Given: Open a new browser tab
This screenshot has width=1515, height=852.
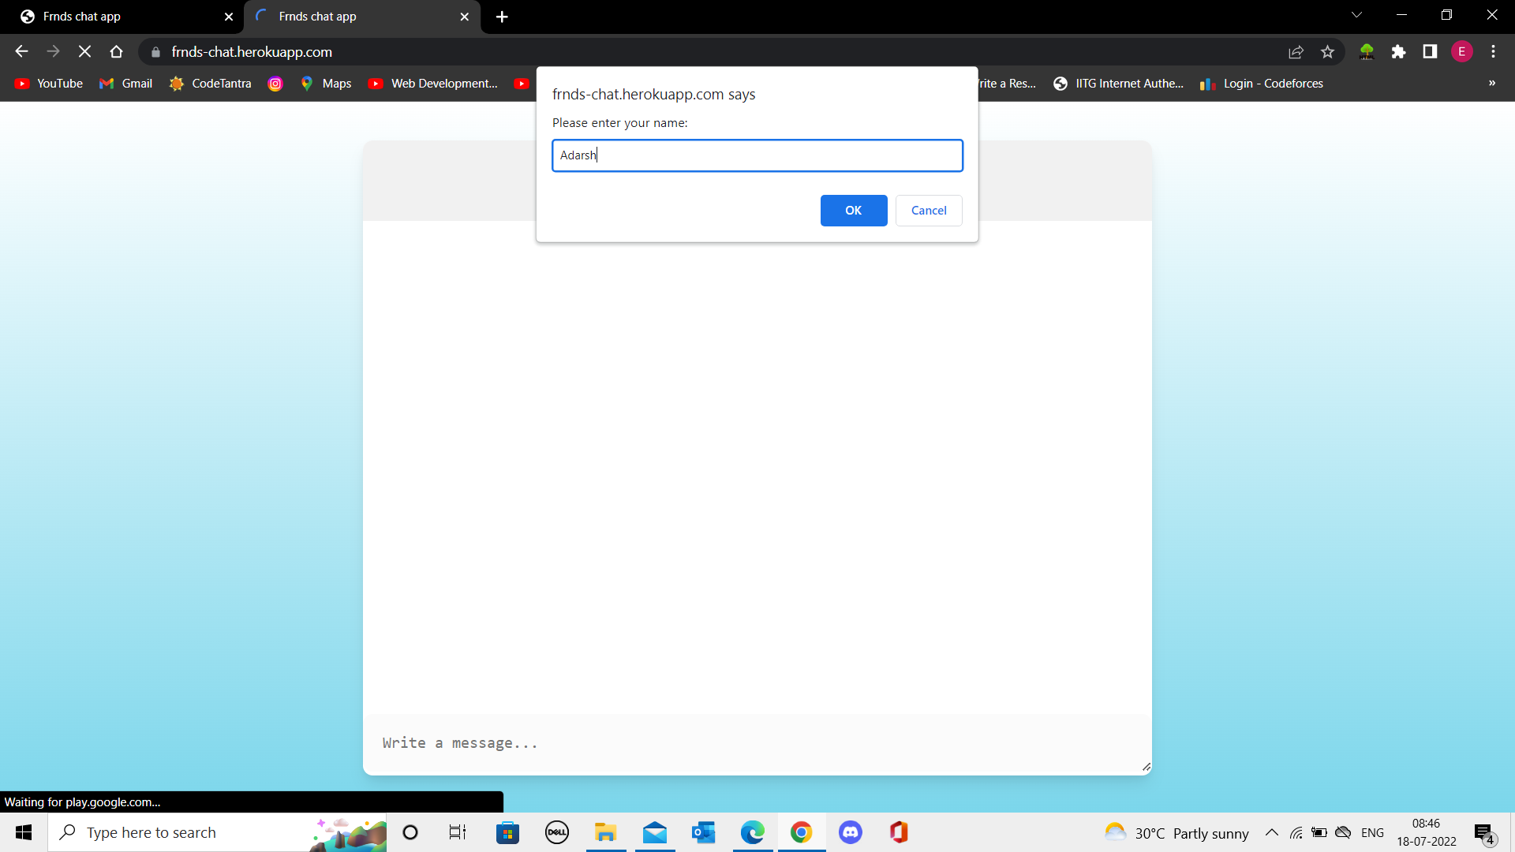Looking at the screenshot, I should [502, 17].
